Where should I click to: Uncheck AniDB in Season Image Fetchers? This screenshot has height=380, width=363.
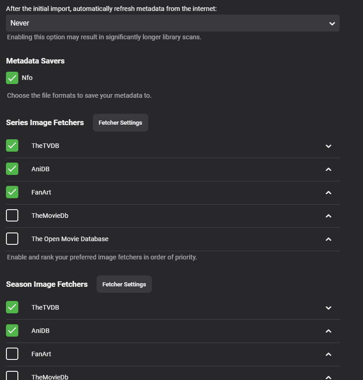click(x=12, y=330)
